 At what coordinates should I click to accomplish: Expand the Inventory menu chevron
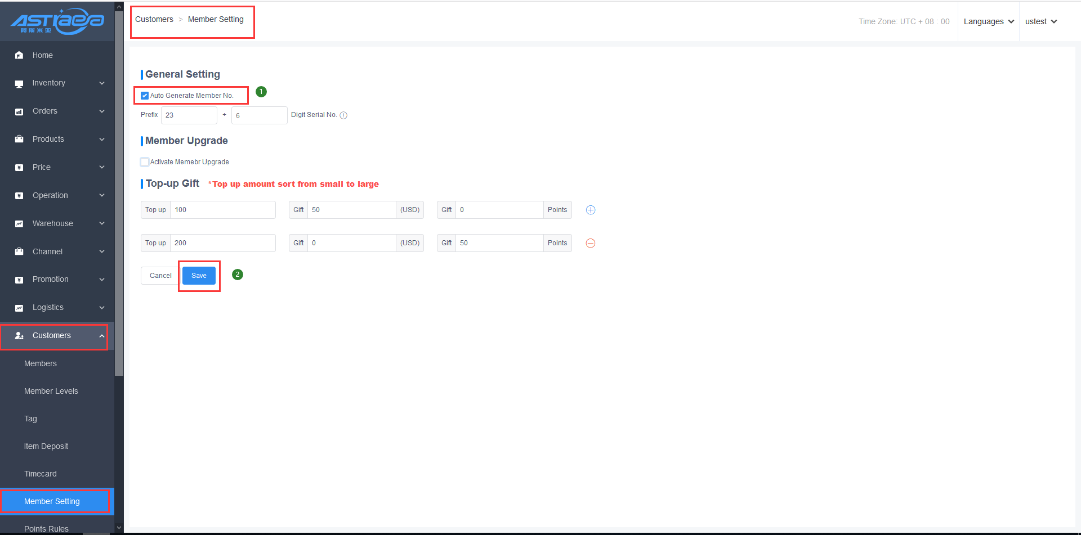point(102,83)
